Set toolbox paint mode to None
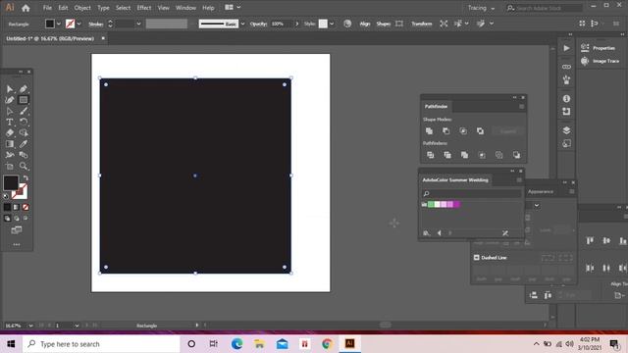The height and width of the screenshot is (353, 628). pyautogui.click(x=26, y=207)
